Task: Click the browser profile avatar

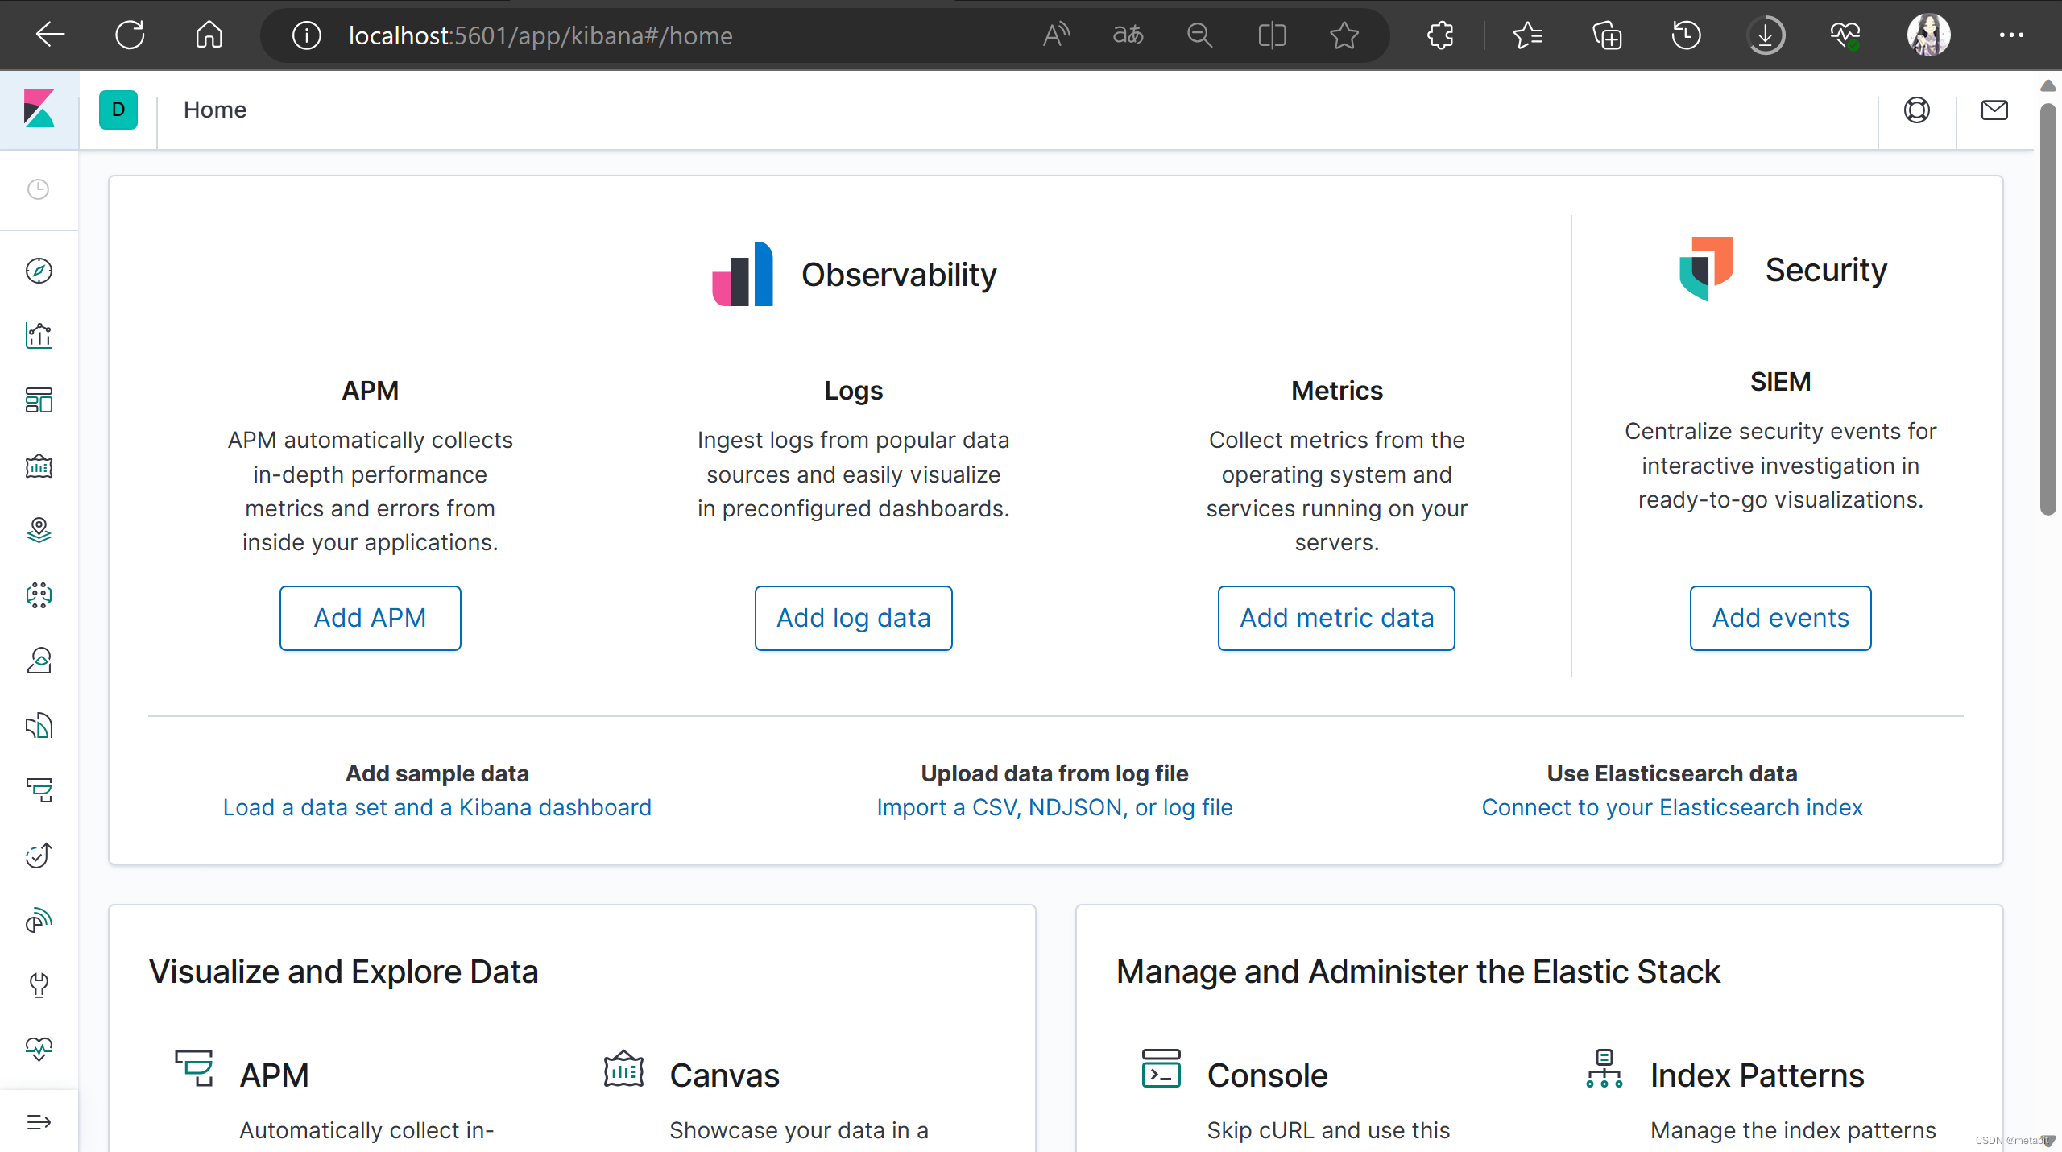Action: (1929, 35)
